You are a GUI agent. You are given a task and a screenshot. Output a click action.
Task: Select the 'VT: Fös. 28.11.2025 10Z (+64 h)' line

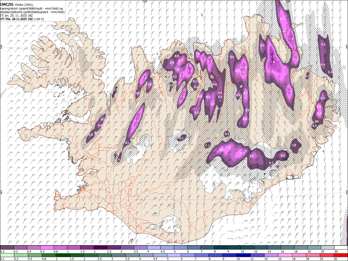point(22,19)
